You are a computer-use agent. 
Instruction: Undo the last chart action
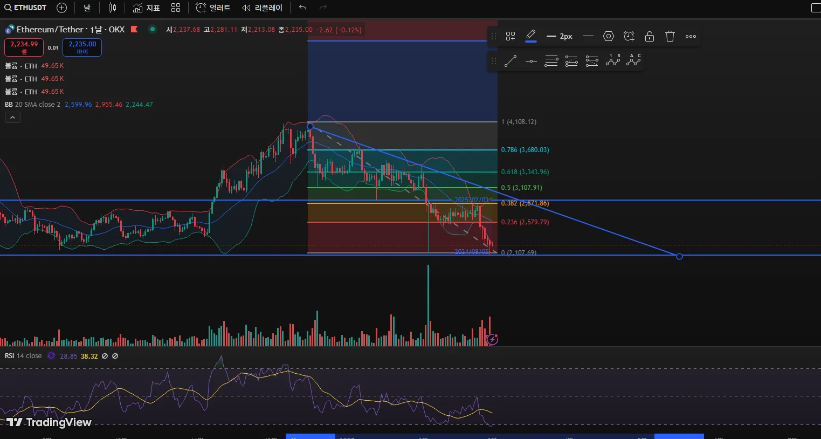tap(302, 8)
